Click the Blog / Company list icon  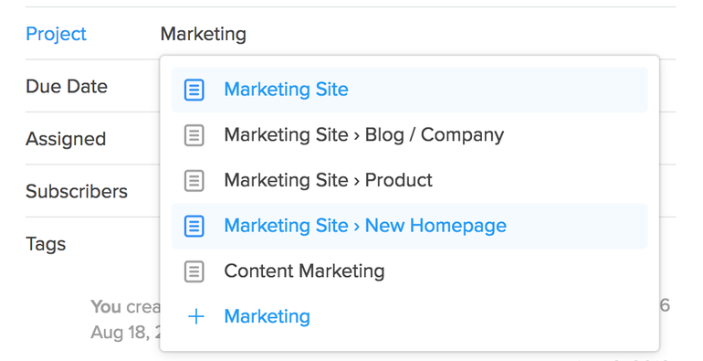pyautogui.click(x=194, y=135)
